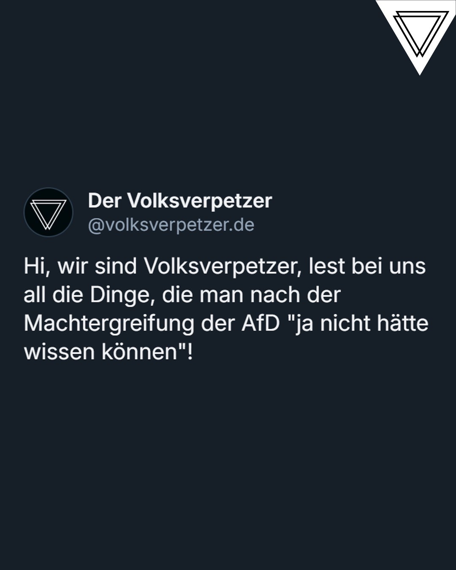Click the phrase lest bei uns
This screenshot has width=456, height=570.
[x=367, y=266]
